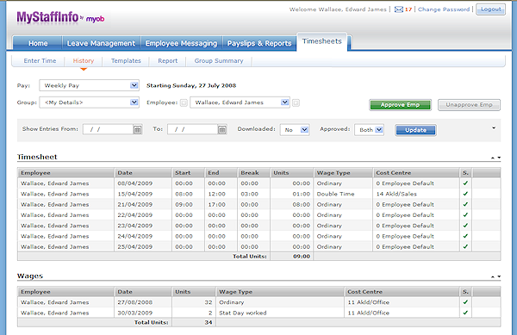
Task: Collapse the Timesheet section with up arrow
Action: coord(493,158)
